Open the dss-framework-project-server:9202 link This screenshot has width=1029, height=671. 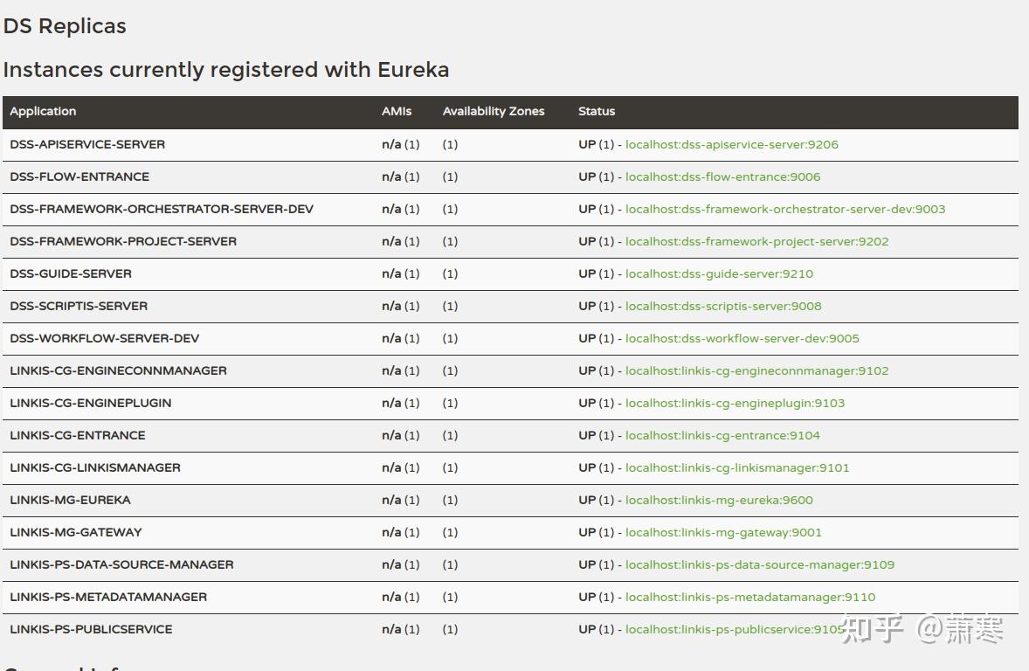tap(756, 241)
